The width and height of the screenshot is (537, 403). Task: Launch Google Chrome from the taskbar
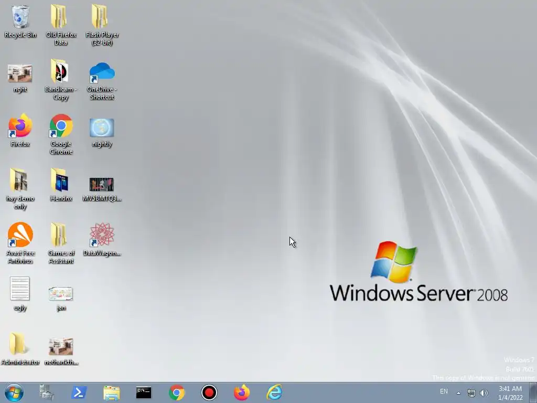click(x=176, y=393)
